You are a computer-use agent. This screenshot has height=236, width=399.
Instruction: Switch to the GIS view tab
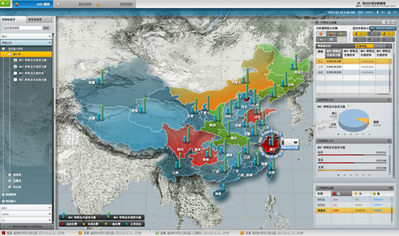(x=33, y=4)
